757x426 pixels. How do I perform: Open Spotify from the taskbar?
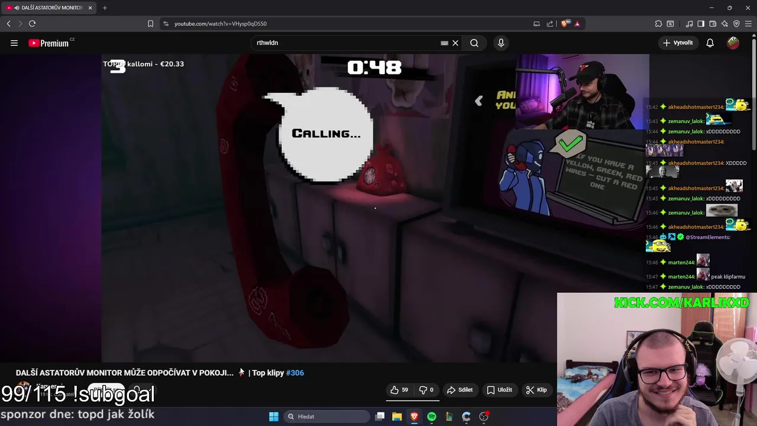click(x=432, y=417)
